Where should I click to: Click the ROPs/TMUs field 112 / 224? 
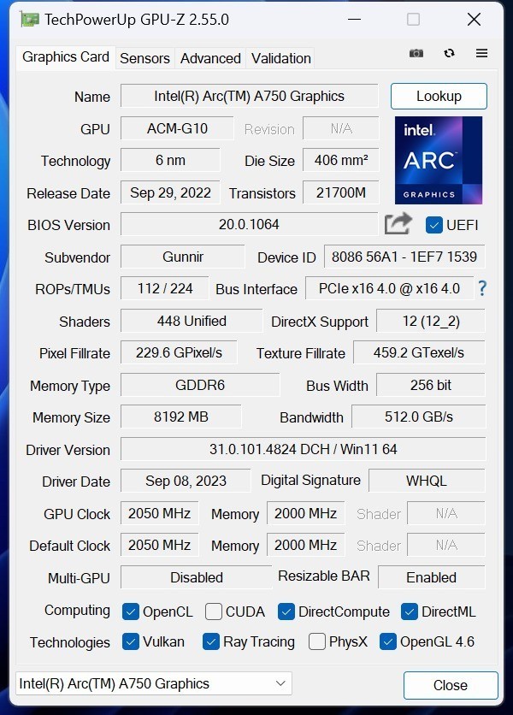(165, 288)
